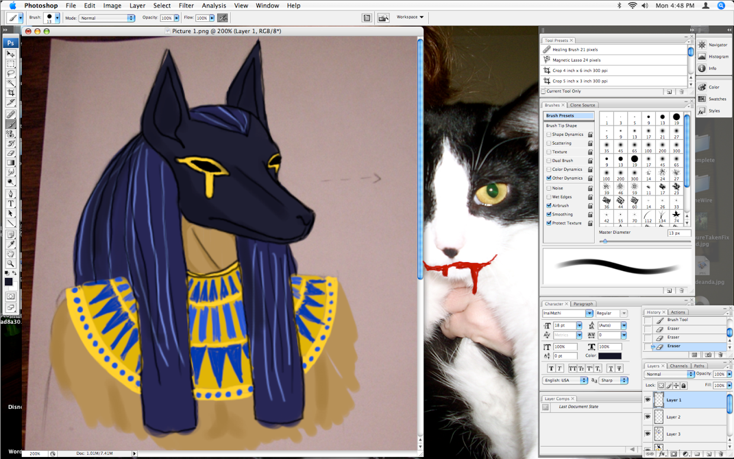Open the Workspace dropdown

click(410, 17)
